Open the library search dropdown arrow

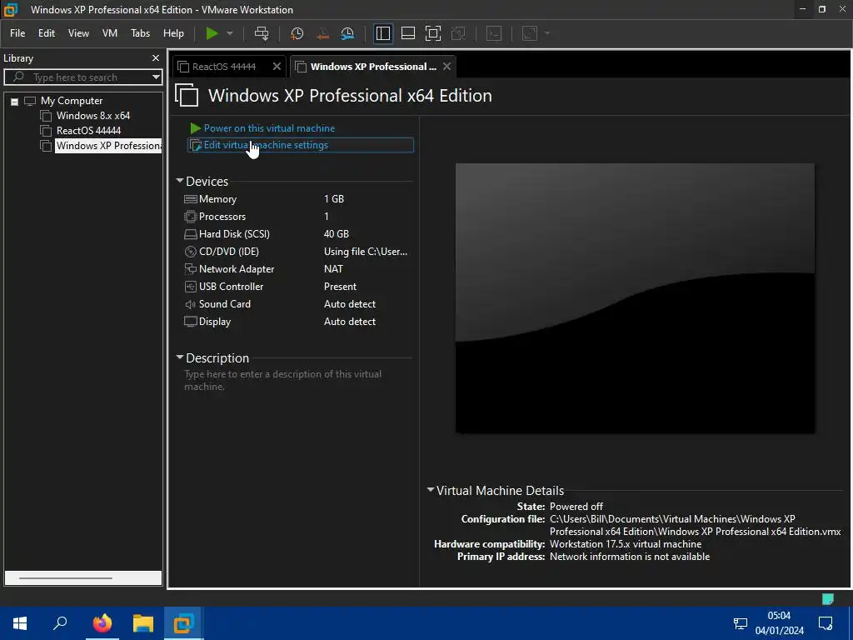point(156,77)
